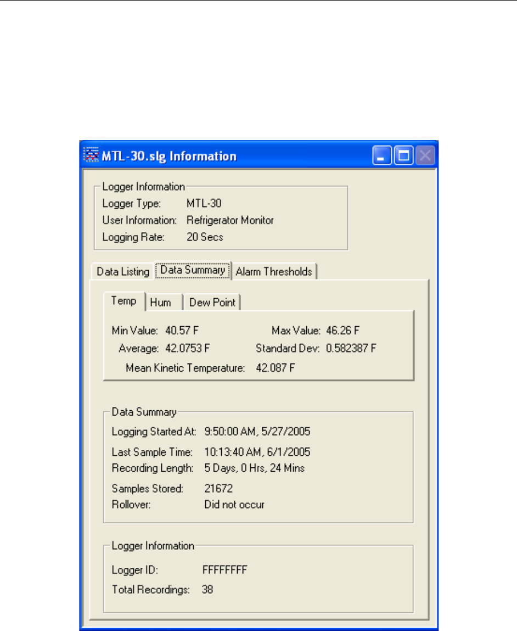The height and width of the screenshot is (631, 517).
Task: Click the Logger Type: label
Action: click(132, 204)
